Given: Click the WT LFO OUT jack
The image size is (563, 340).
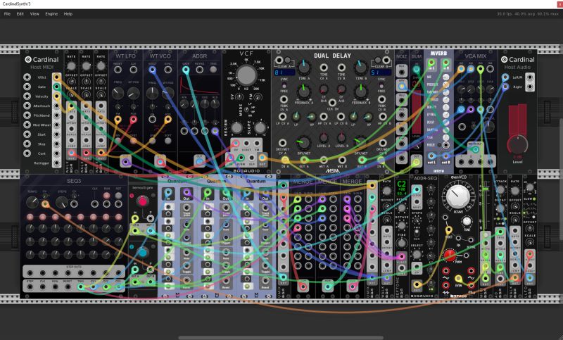Looking at the screenshot, I should [125, 162].
